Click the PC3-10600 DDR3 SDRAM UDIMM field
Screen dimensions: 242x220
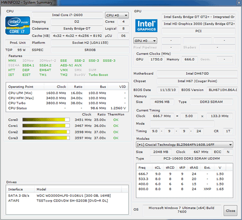coord(192,159)
